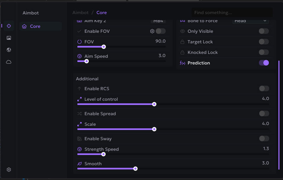Expand the Bone to Force Head dropdown

point(250,21)
